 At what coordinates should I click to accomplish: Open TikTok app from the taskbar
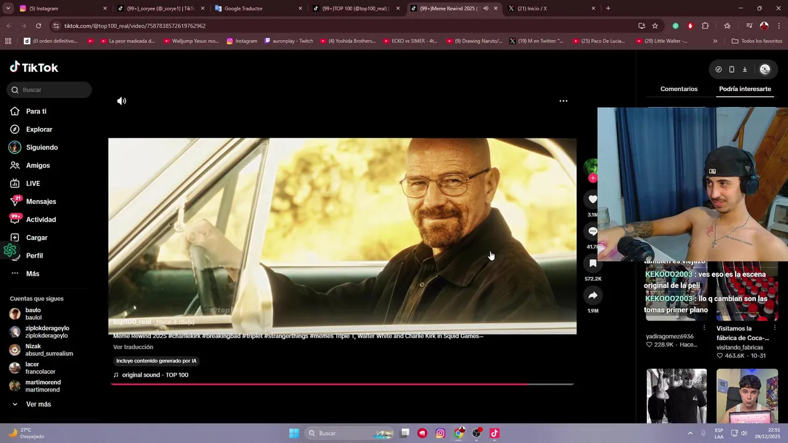pos(494,433)
